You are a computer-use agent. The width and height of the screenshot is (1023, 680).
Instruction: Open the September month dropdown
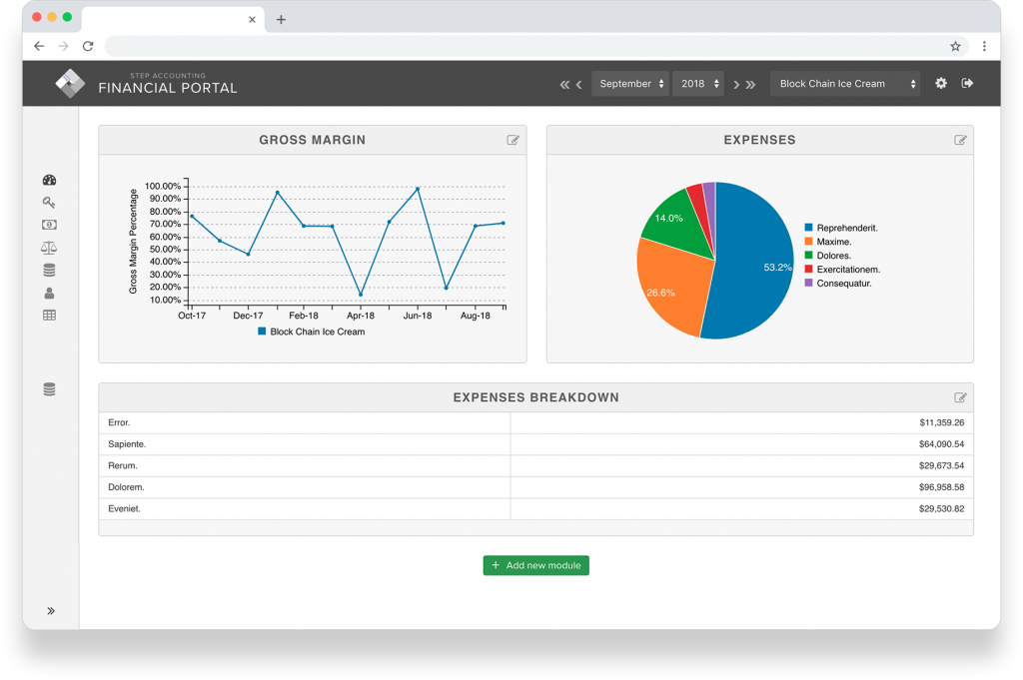[630, 84]
